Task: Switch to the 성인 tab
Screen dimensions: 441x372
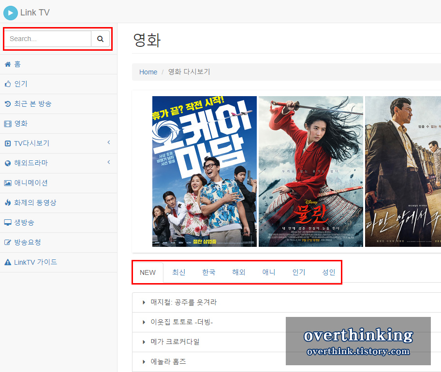Action: click(x=329, y=272)
